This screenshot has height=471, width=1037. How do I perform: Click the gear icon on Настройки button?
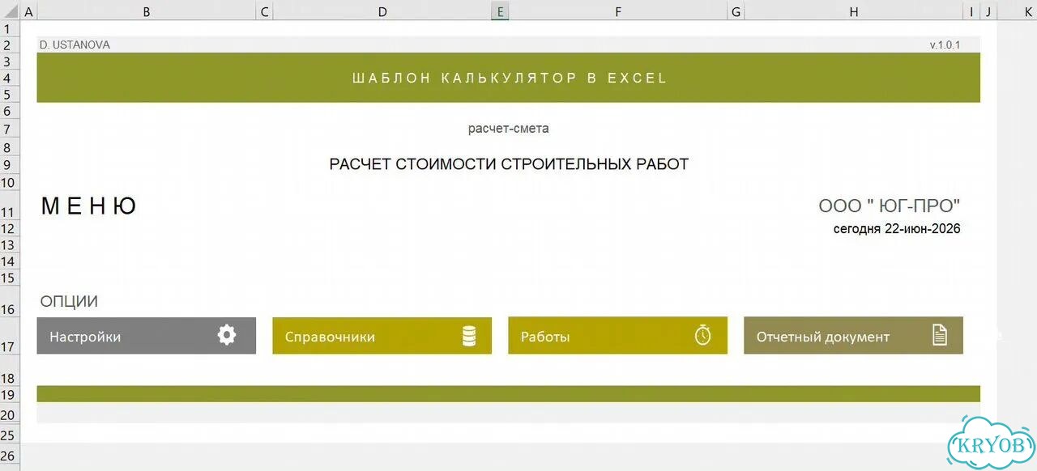click(x=227, y=336)
